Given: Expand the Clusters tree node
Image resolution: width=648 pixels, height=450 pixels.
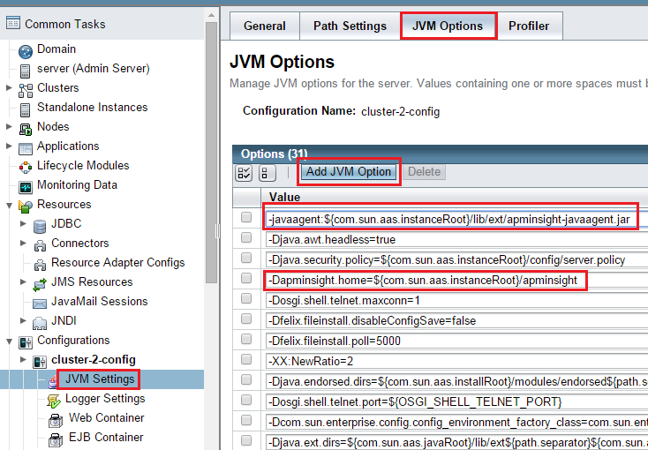Looking at the screenshot, I should click(x=9, y=88).
